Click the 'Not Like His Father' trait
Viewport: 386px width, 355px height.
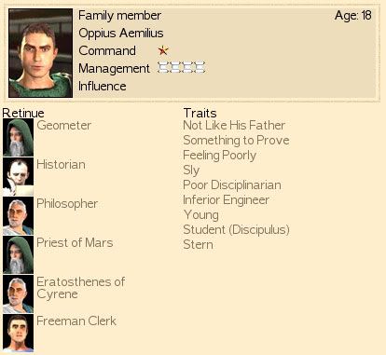pyautogui.click(x=234, y=126)
